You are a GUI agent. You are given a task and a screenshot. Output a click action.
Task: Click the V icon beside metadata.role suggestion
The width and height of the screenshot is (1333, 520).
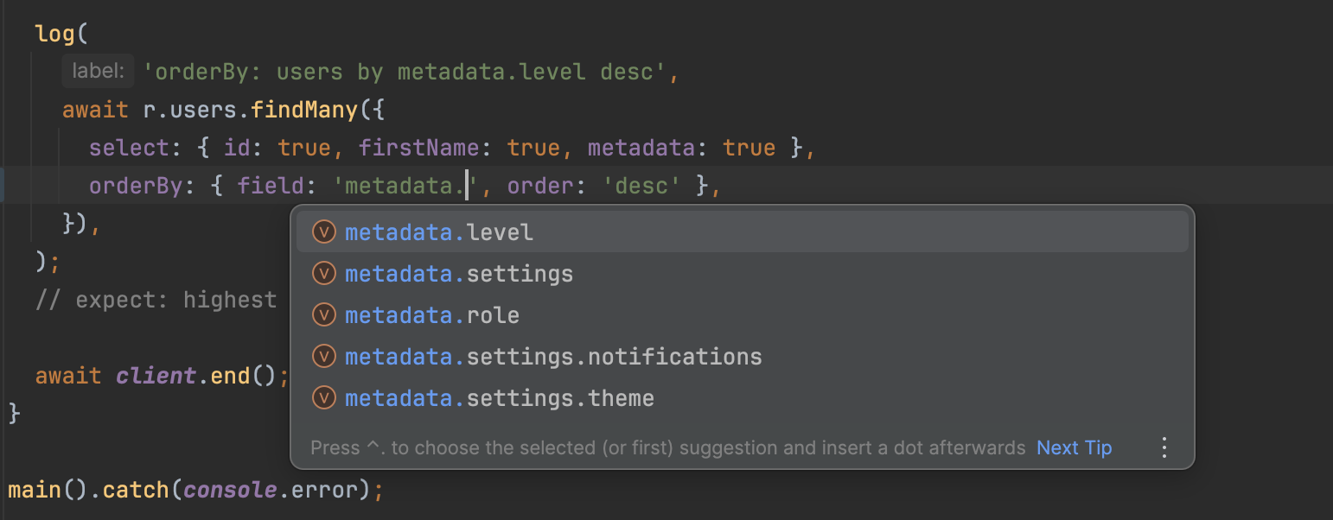click(323, 314)
